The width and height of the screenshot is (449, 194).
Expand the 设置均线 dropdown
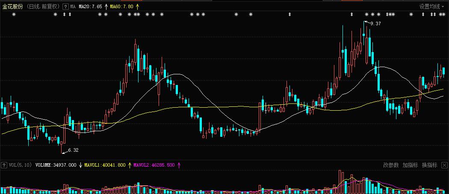[x=431, y=6]
